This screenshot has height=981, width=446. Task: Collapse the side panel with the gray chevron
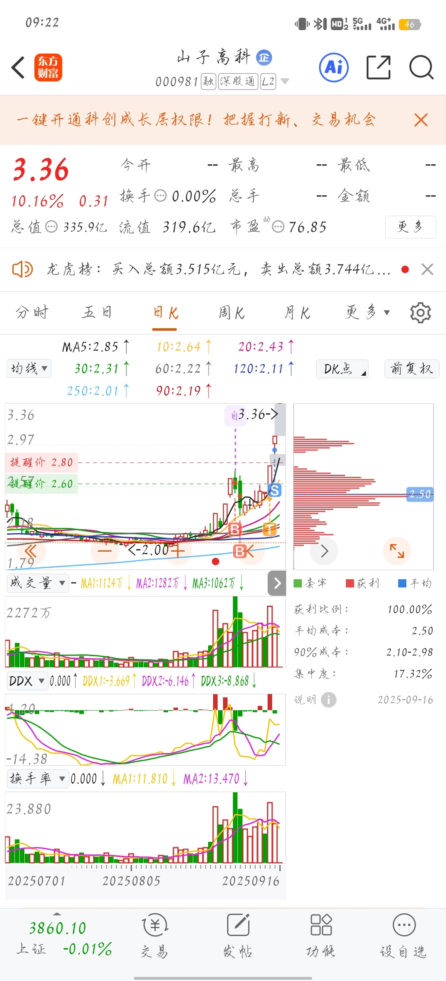[277, 583]
